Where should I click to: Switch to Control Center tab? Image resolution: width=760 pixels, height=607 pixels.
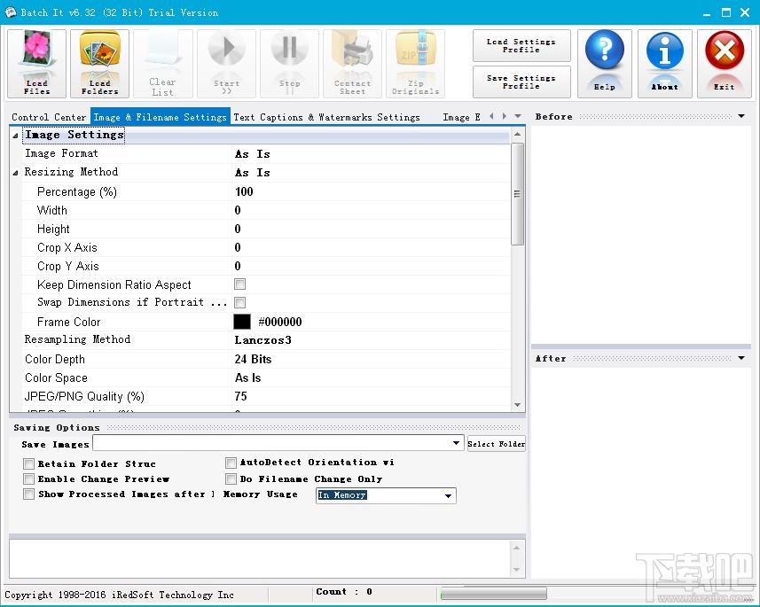[49, 117]
